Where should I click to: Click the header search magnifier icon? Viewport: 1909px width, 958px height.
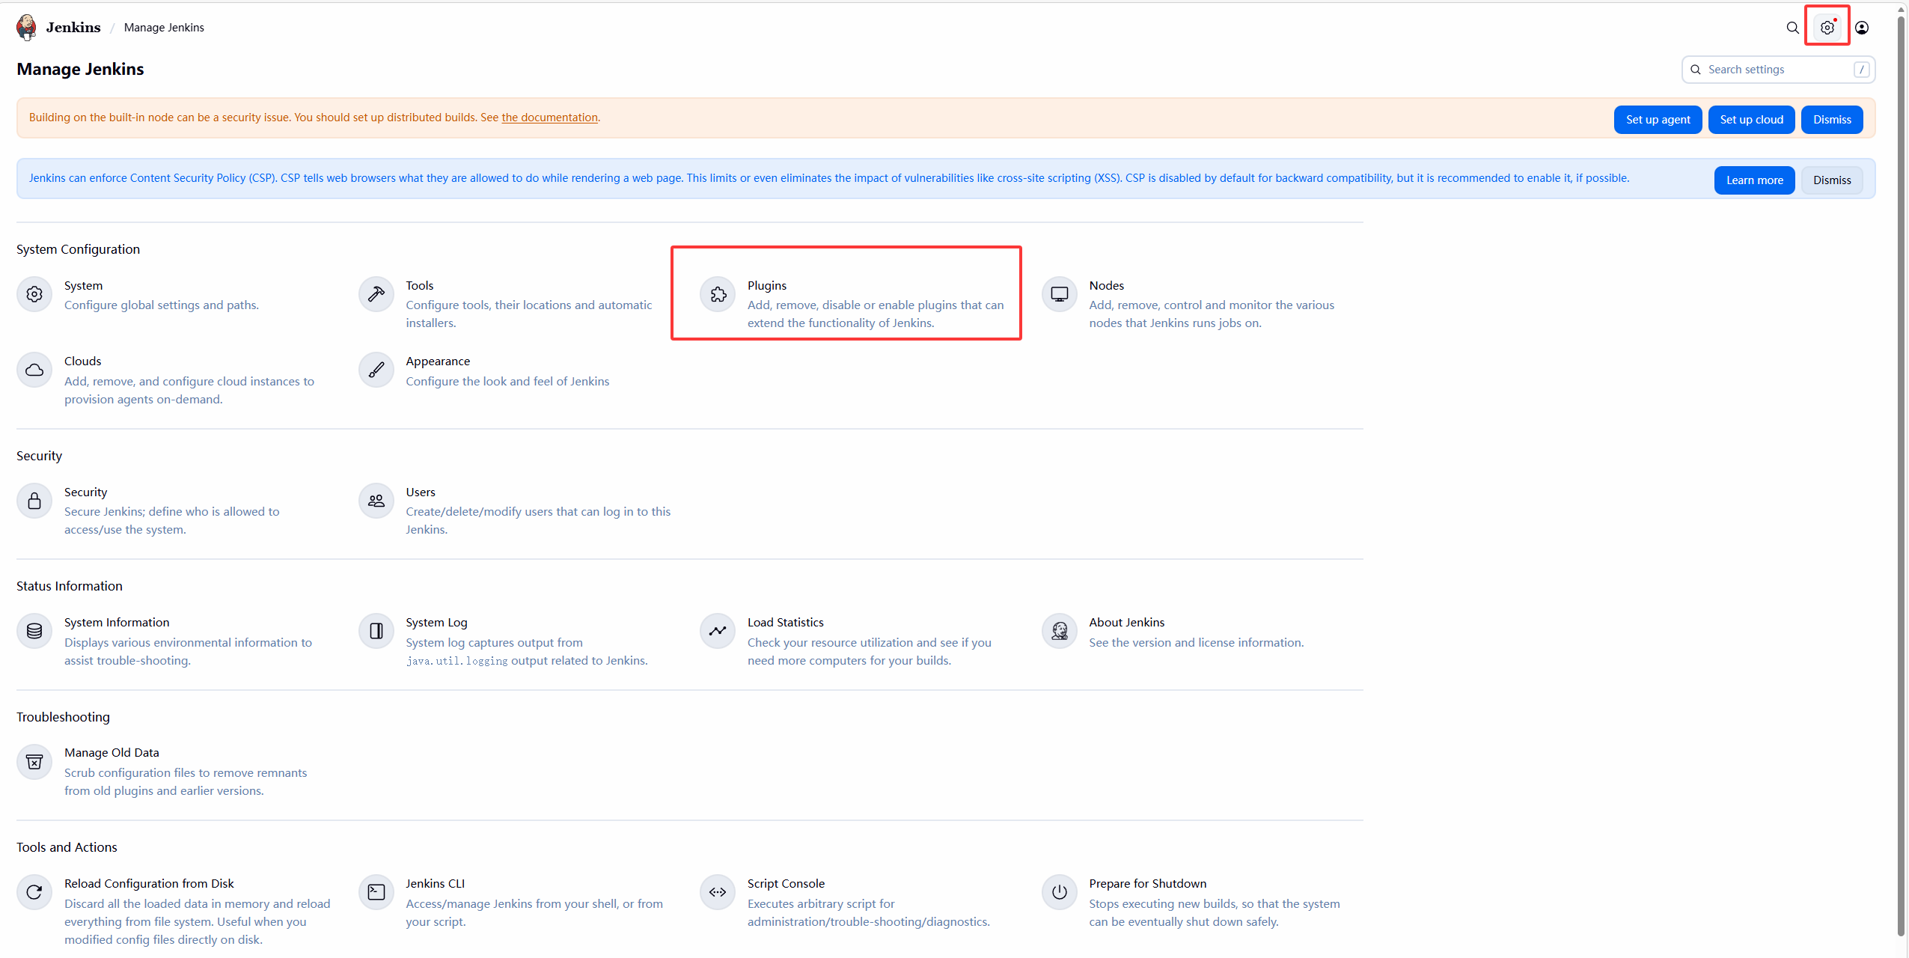[1792, 28]
